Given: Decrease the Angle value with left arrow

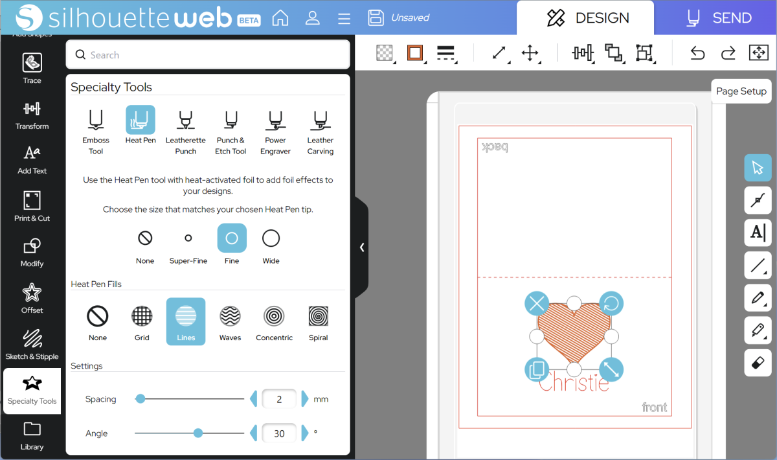Looking at the screenshot, I should coord(254,433).
